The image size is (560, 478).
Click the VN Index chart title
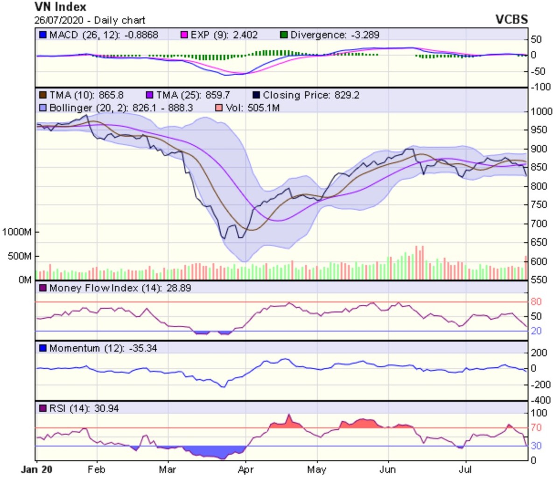60,7
